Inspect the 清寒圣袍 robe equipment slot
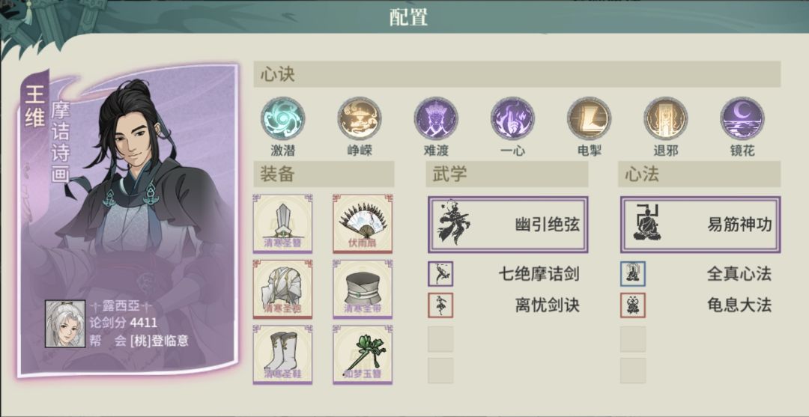This screenshot has width=809, height=417. [282, 289]
